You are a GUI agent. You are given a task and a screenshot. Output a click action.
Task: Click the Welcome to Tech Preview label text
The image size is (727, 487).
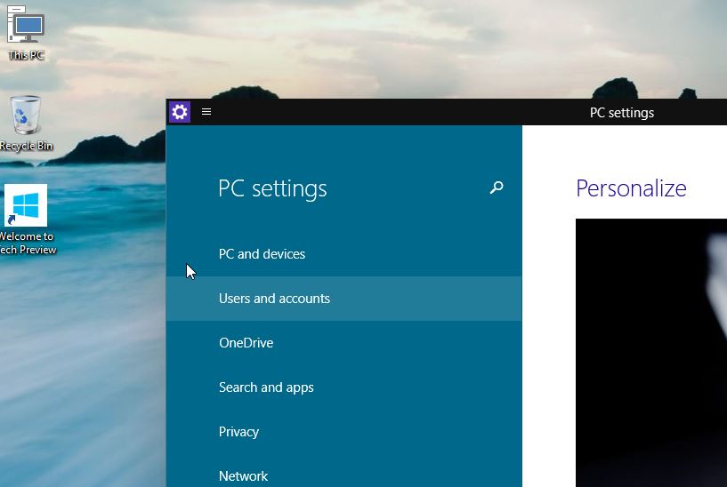point(27,243)
